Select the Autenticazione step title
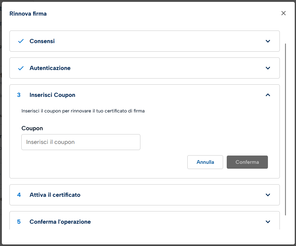 [50, 68]
